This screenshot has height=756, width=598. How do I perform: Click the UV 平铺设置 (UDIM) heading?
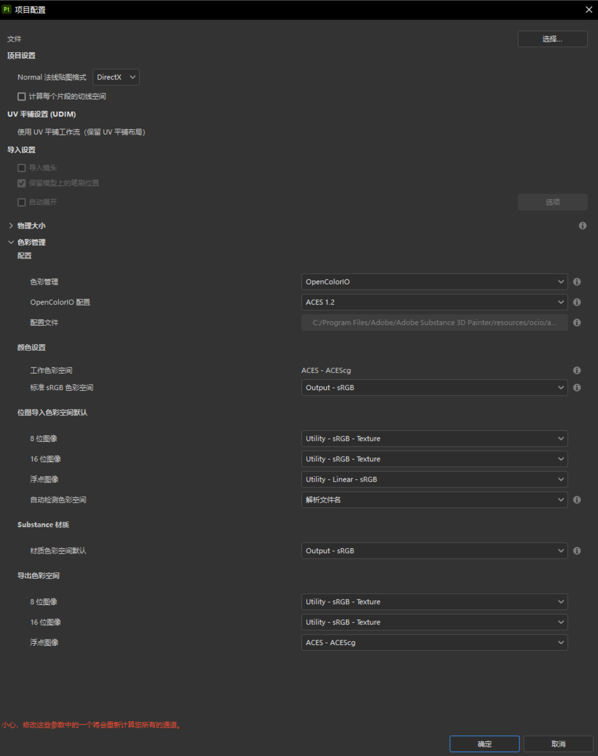tap(42, 114)
